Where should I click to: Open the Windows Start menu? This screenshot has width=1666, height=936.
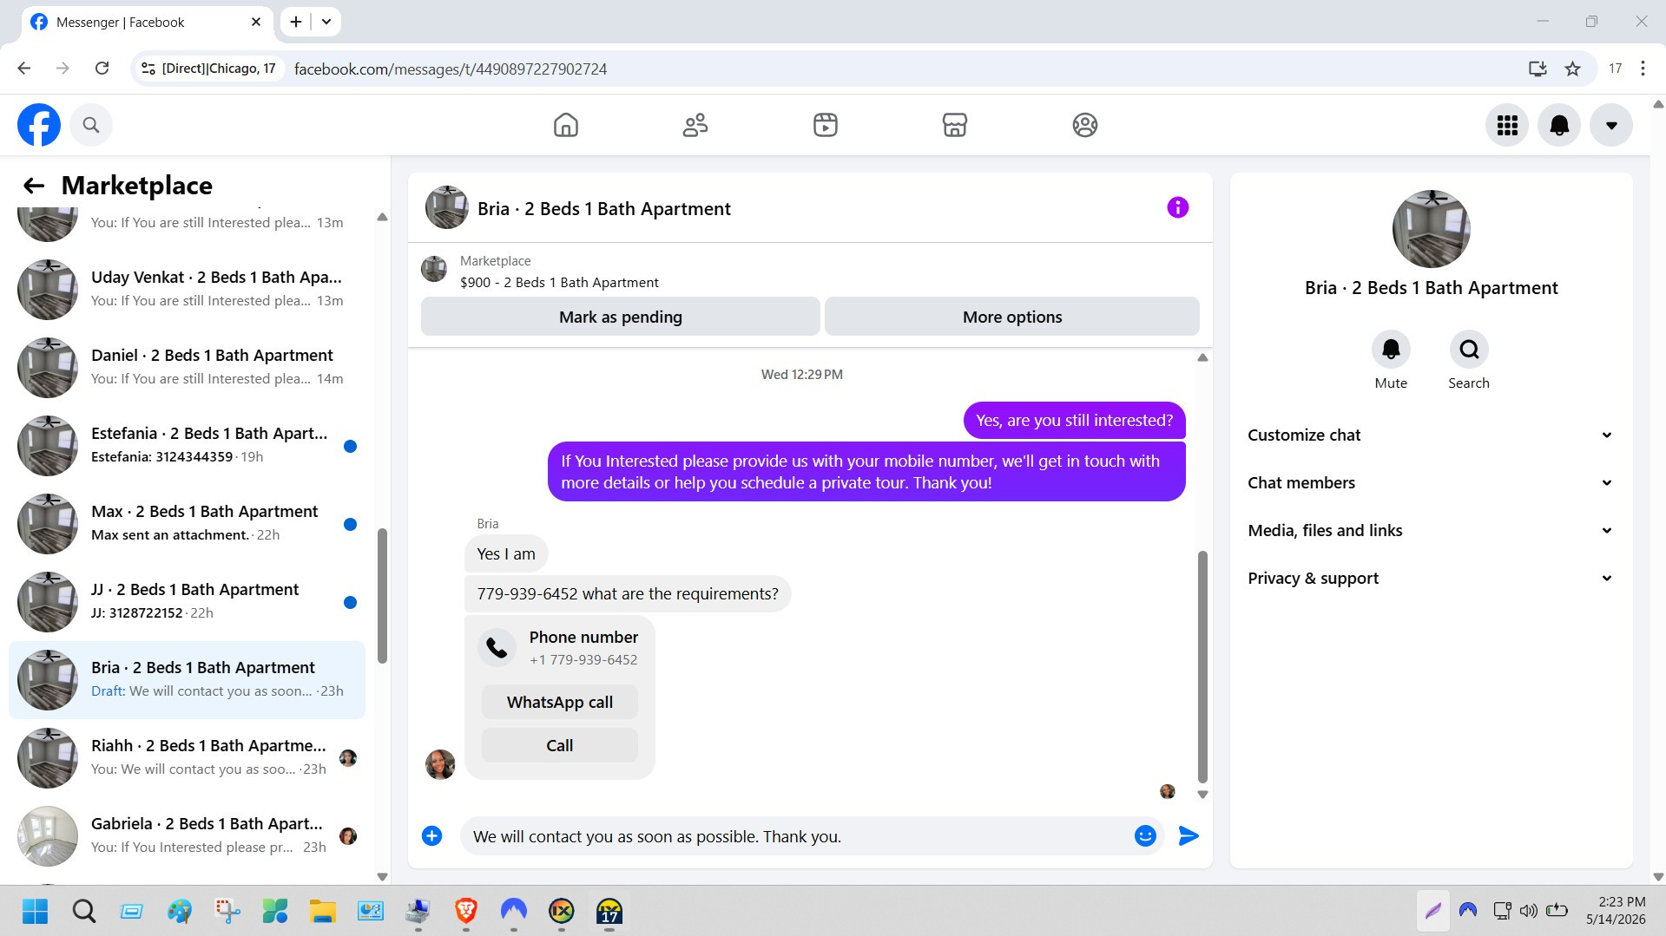click(36, 911)
